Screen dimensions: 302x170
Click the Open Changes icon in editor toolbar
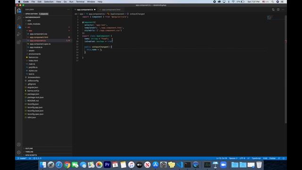tap(273, 9)
